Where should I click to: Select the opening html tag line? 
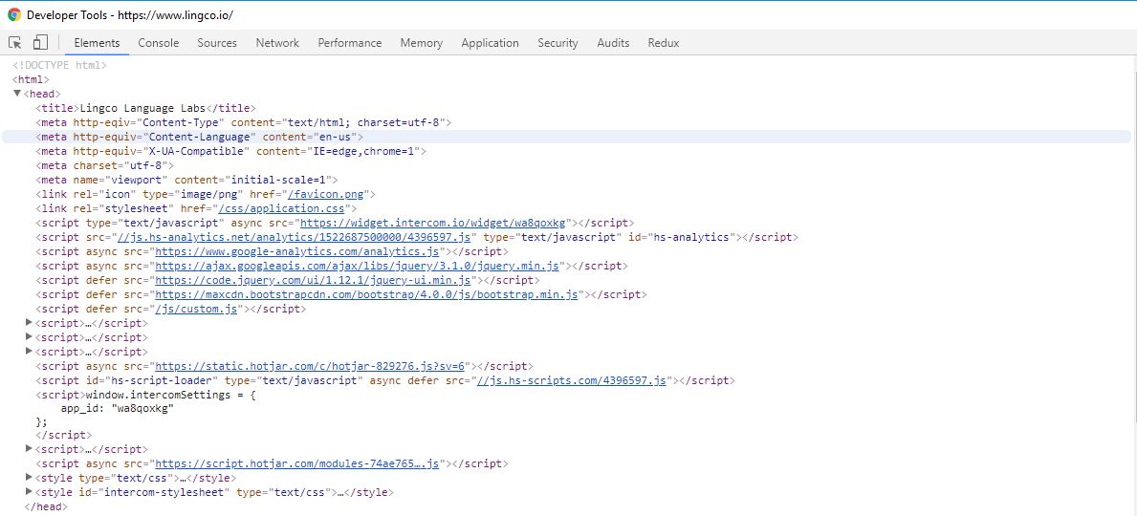click(x=31, y=79)
